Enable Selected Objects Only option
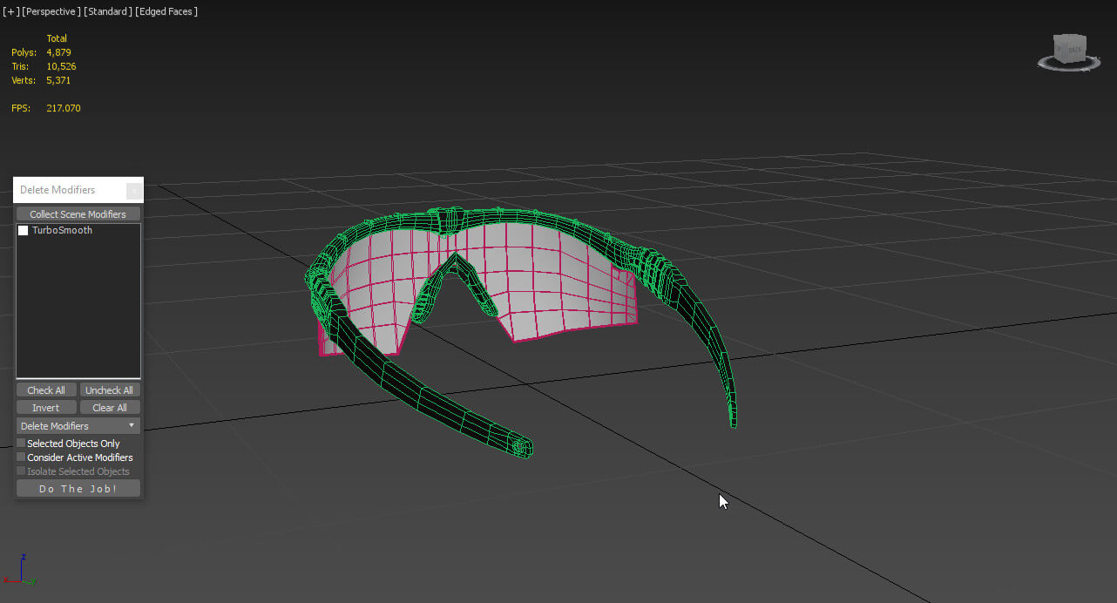Viewport: 1117px width, 603px height. 21,444
